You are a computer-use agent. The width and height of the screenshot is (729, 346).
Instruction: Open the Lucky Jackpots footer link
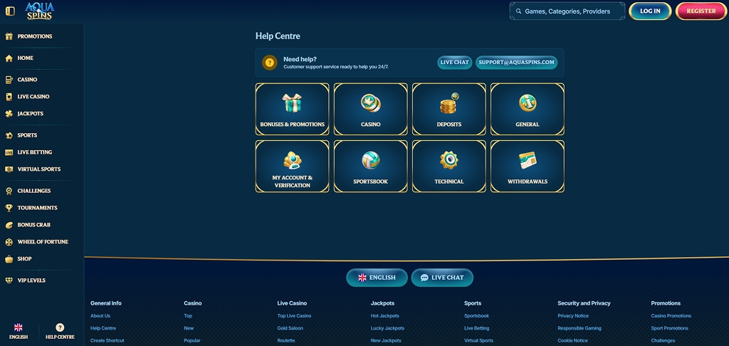388,328
